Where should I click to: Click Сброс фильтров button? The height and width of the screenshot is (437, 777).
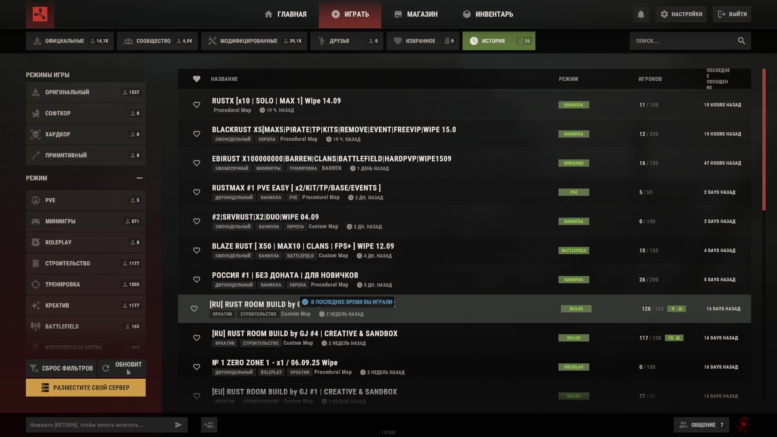62,368
